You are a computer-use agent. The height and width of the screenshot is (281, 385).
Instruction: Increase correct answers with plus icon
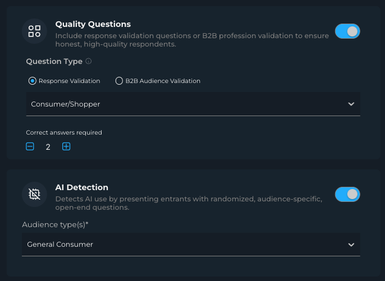coord(66,147)
